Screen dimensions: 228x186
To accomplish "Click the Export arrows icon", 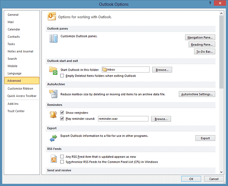I will 53,138.
